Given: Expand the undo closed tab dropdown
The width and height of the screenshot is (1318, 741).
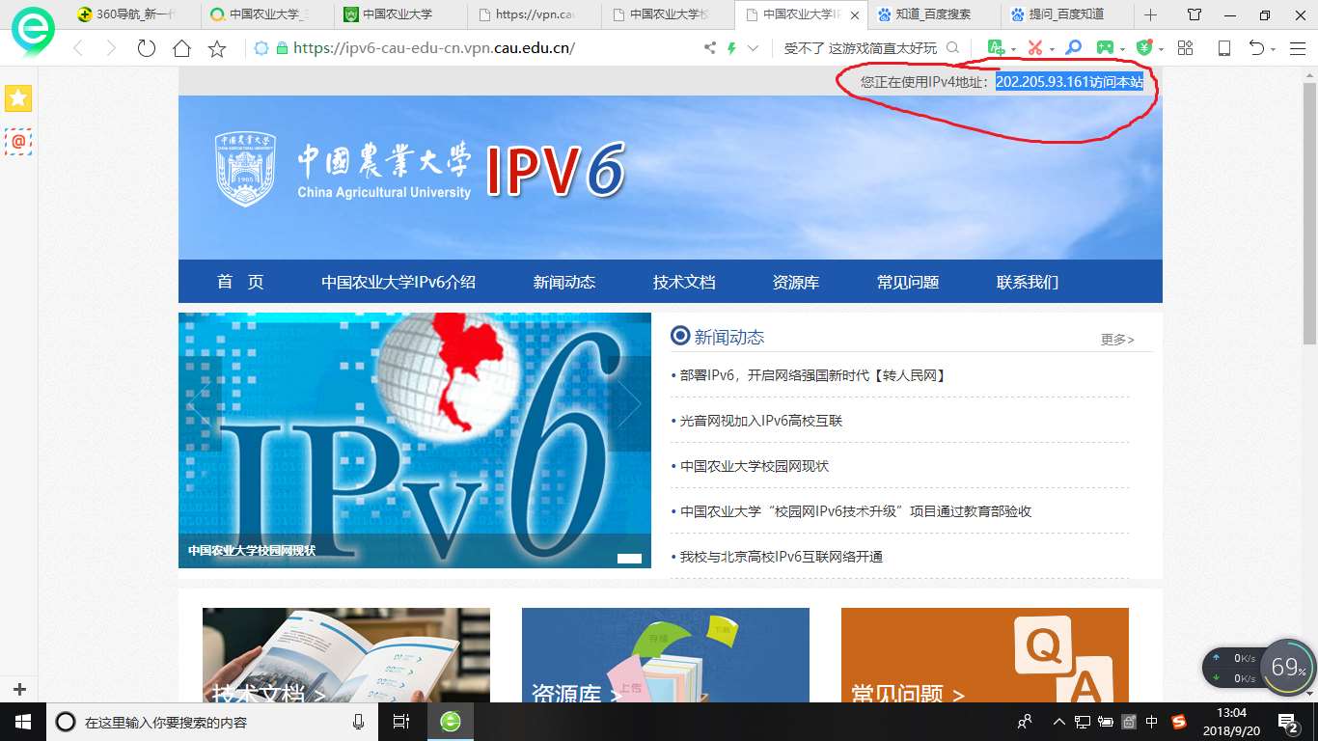Looking at the screenshot, I should point(1274,49).
